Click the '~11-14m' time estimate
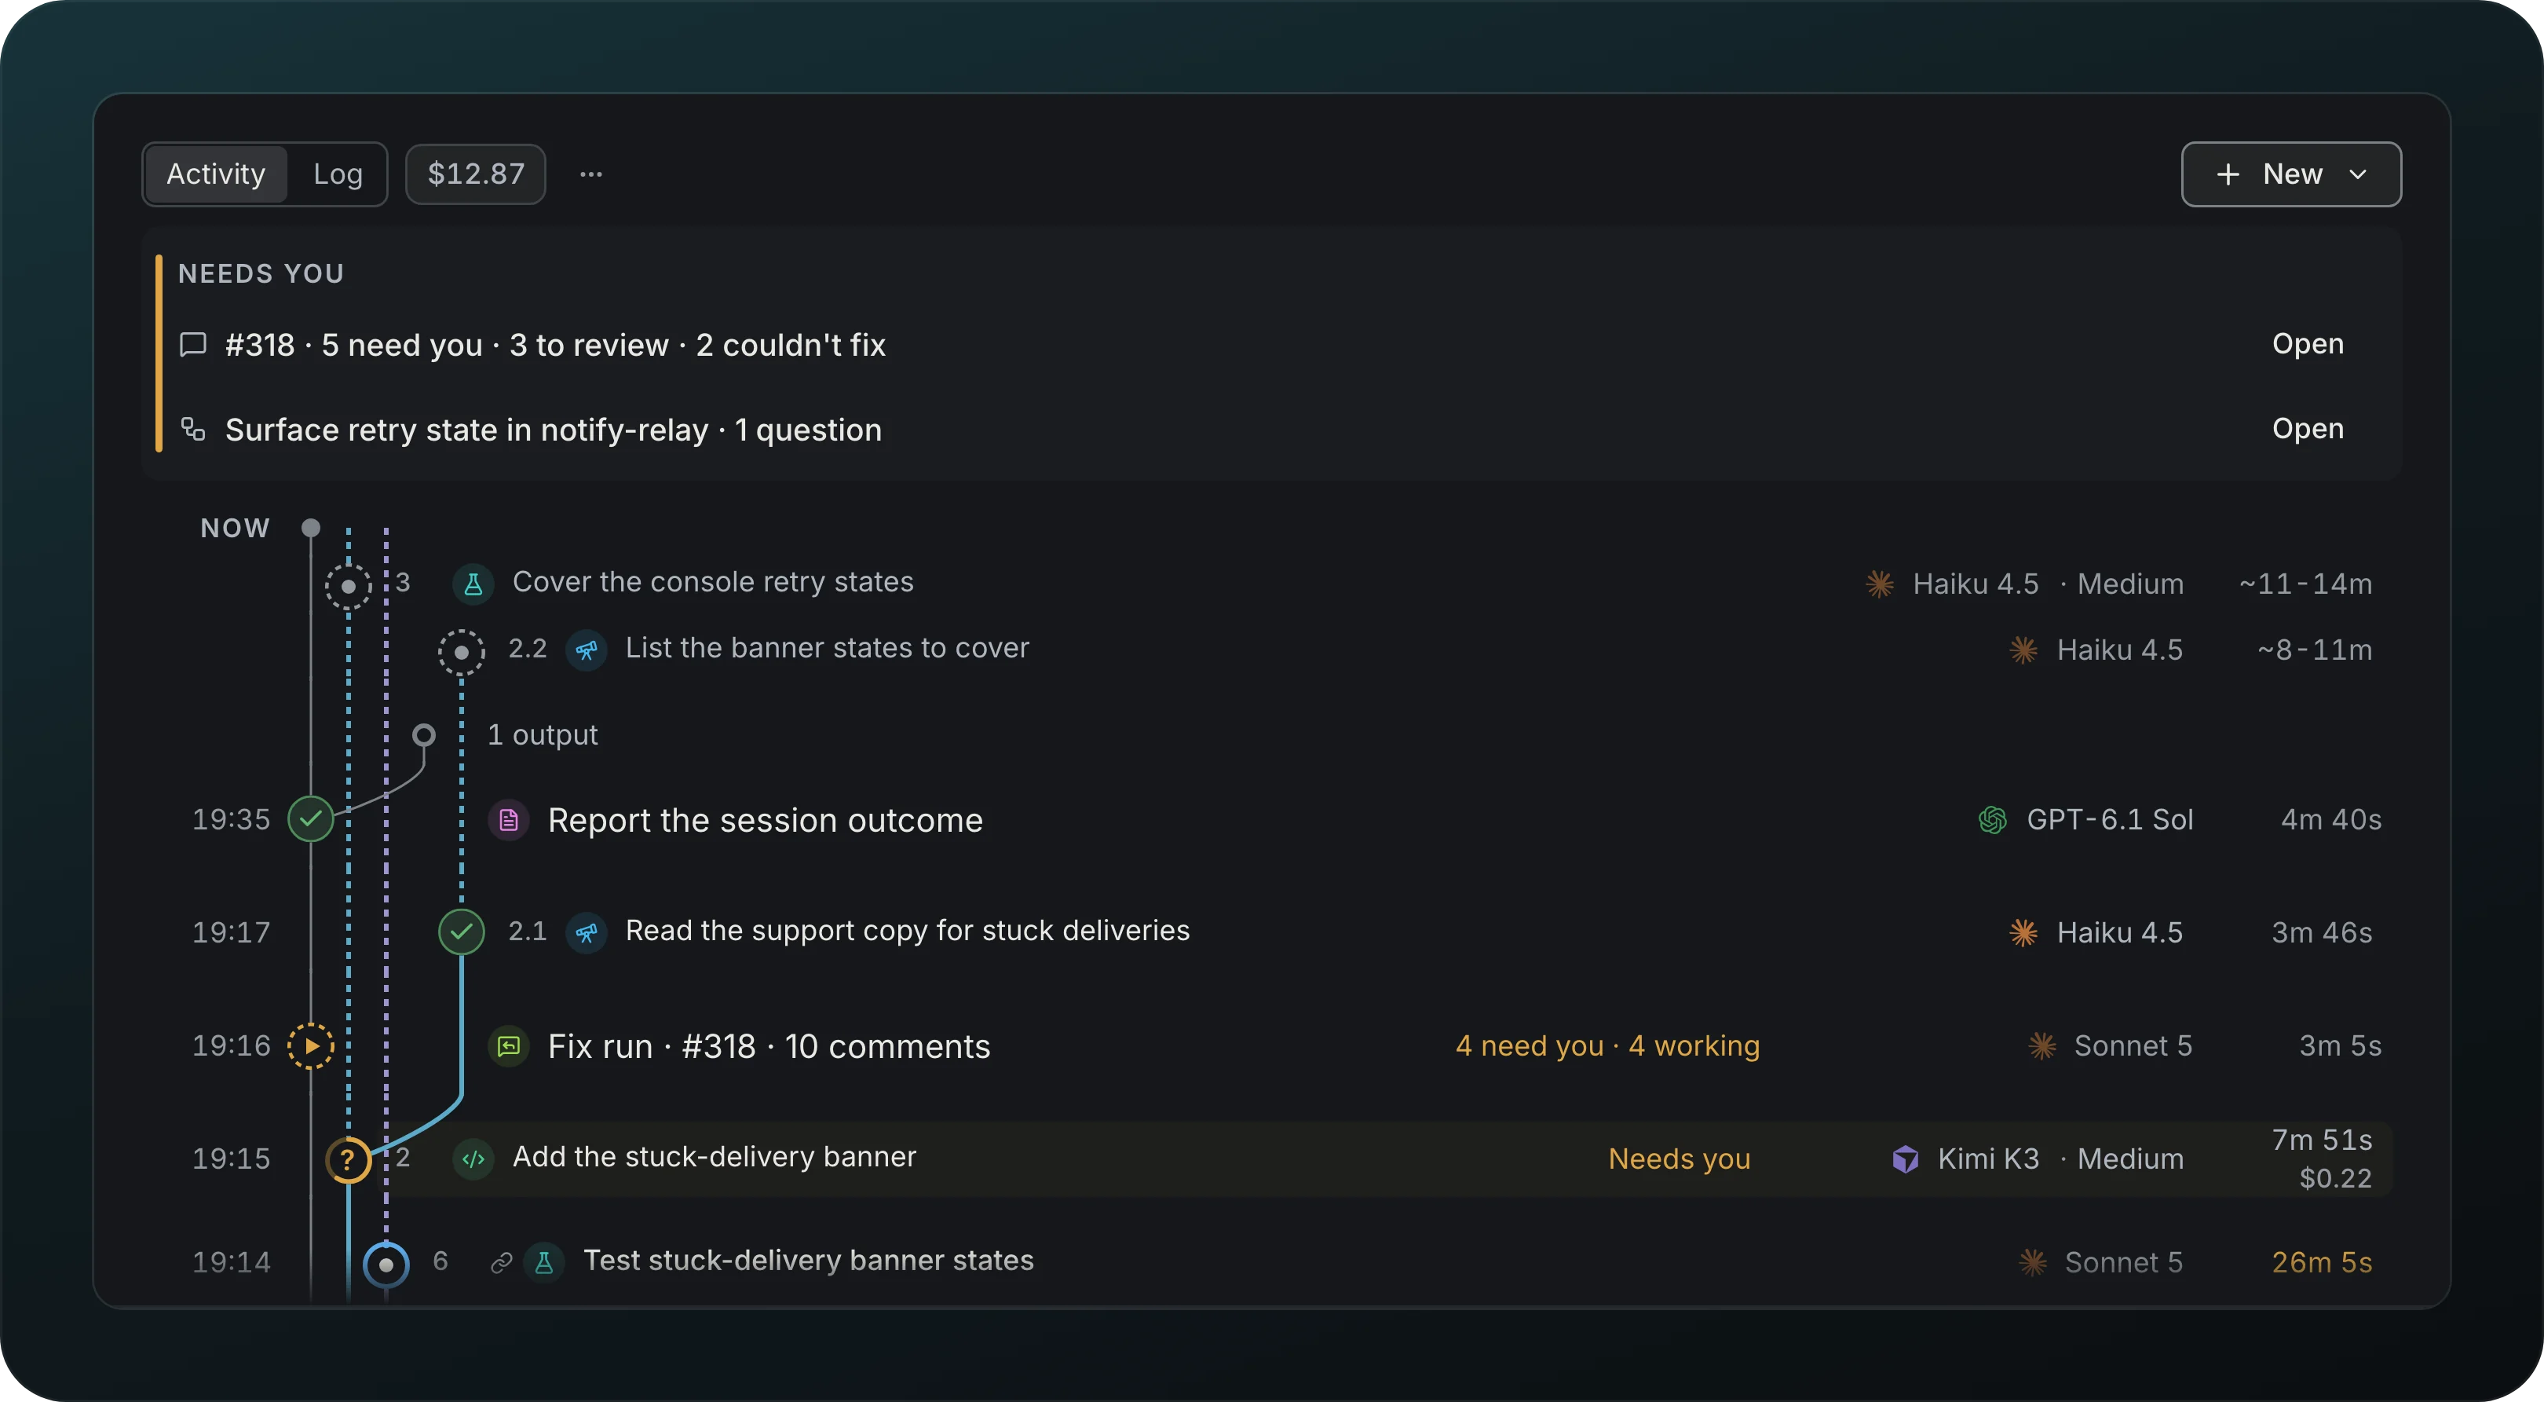 point(2305,584)
